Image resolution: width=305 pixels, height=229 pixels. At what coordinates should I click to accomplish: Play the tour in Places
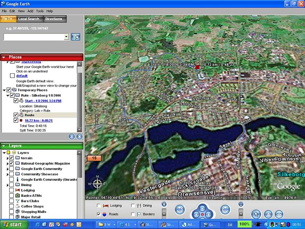click(x=72, y=137)
